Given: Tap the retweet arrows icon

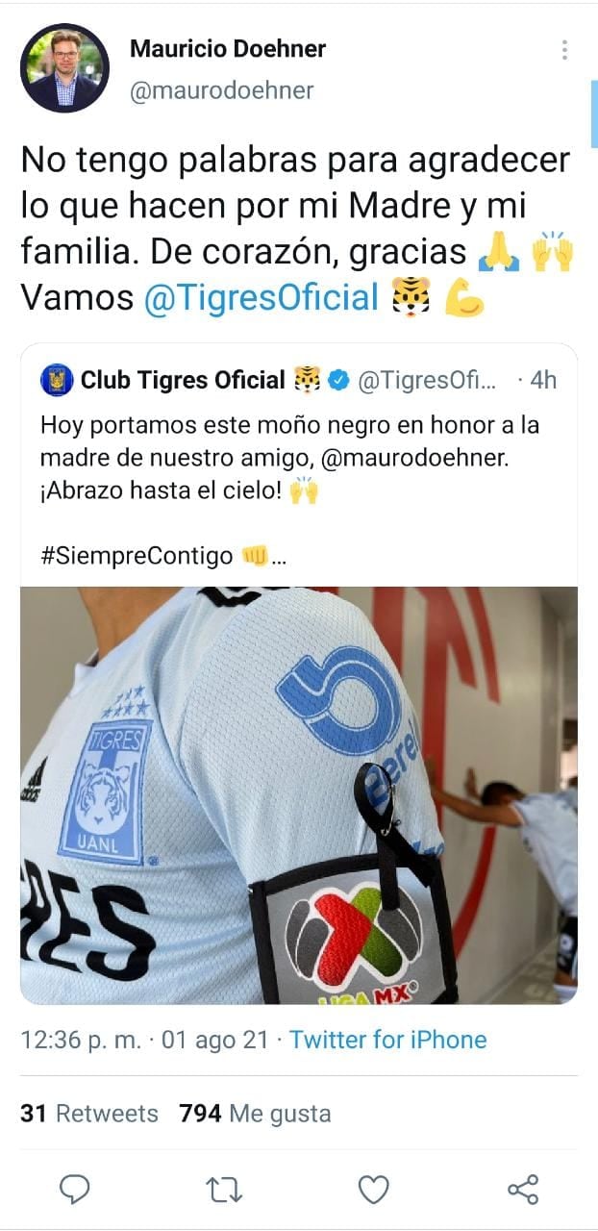Looking at the screenshot, I should tap(224, 1191).
